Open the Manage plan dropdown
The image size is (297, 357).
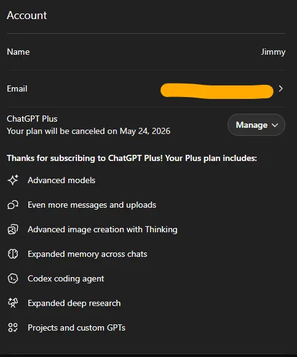point(256,125)
